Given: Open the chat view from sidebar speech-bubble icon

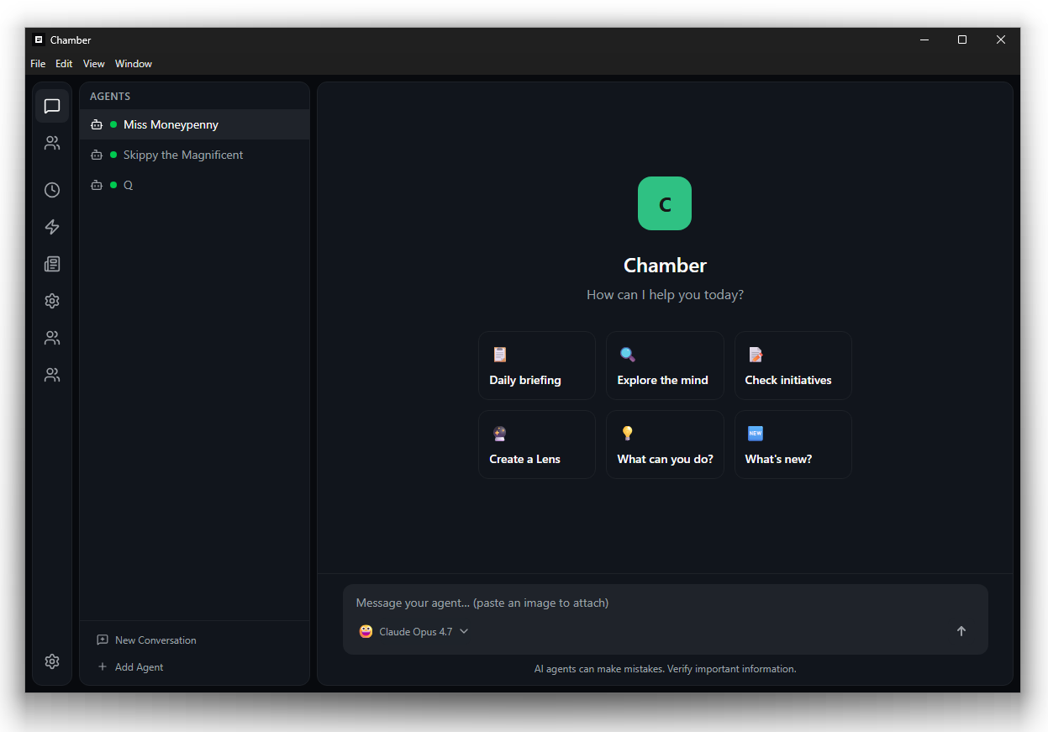Looking at the screenshot, I should point(52,106).
